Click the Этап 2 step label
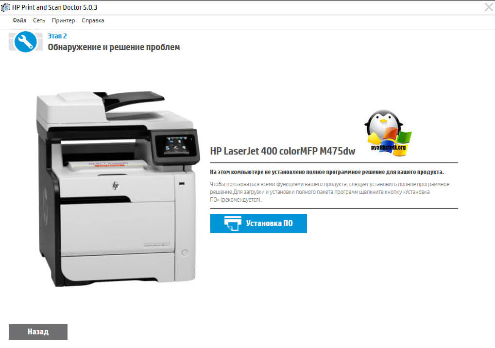Viewport: 495px width, 348px height. pyautogui.click(x=57, y=36)
